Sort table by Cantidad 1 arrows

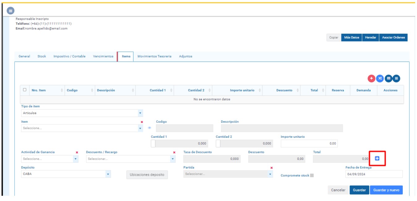(x=171, y=90)
